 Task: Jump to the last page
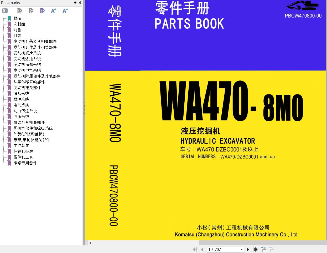tap(255, 249)
